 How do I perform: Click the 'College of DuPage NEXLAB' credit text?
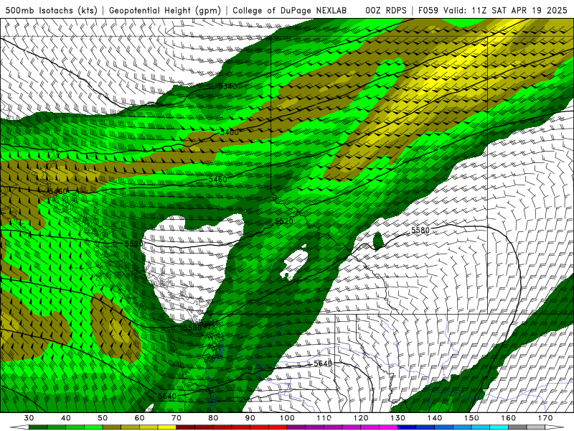coord(290,11)
